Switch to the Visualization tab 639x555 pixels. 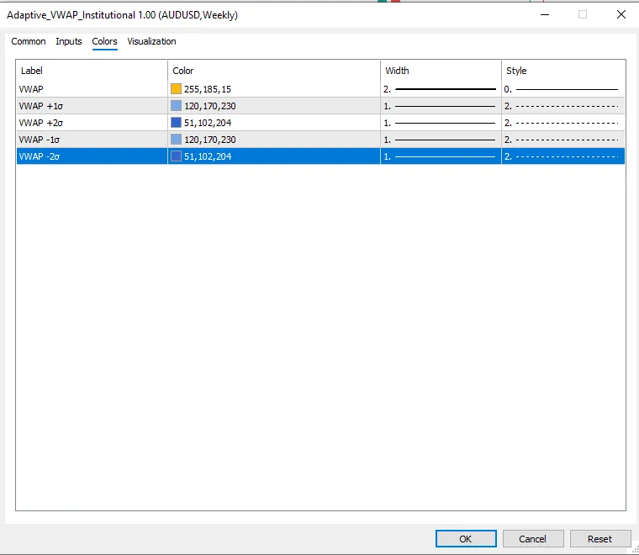(151, 41)
